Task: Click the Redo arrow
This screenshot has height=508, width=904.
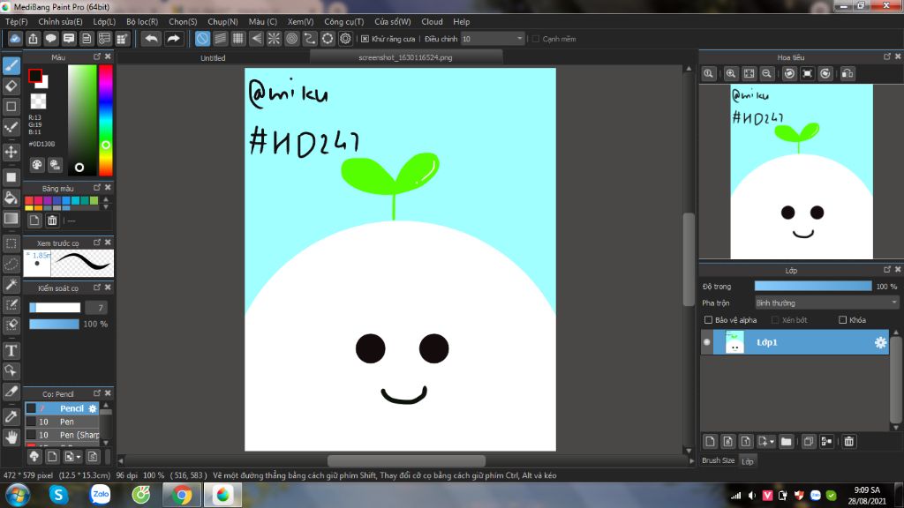Action: (173, 39)
